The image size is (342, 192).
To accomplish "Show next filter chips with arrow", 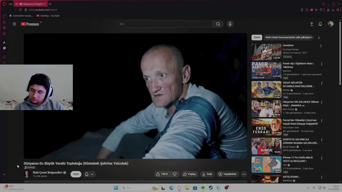I will 319,38.
